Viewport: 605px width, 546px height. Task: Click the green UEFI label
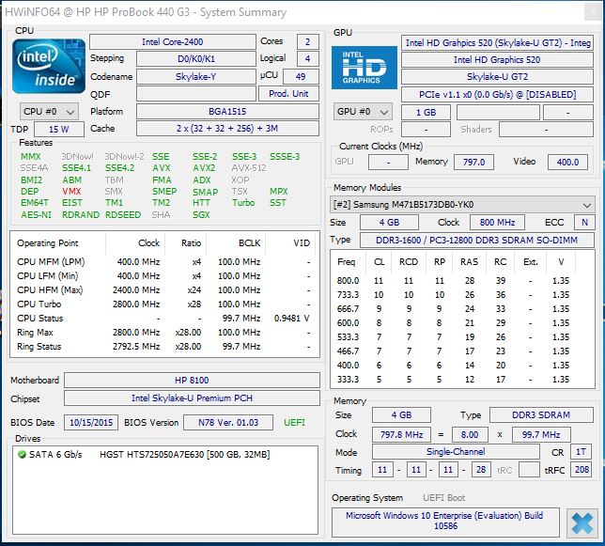point(294,423)
